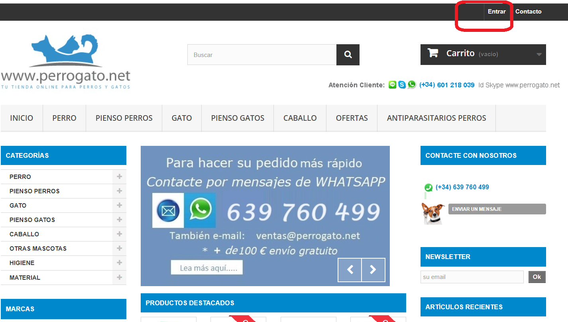This screenshot has height=322, width=568.
Task: Click the shopping cart icon
Action: (433, 53)
